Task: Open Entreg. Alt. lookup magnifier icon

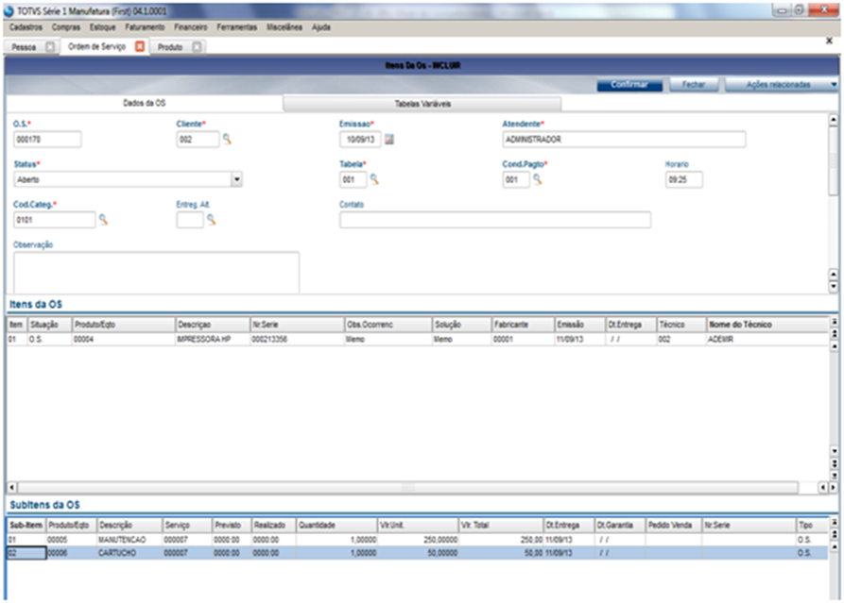Action: click(212, 219)
